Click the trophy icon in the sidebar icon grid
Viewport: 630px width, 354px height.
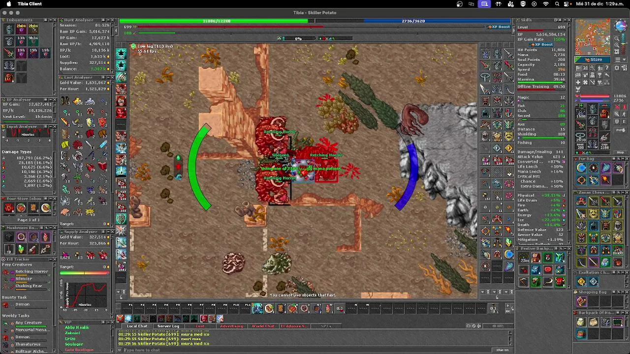(x=599, y=75)
